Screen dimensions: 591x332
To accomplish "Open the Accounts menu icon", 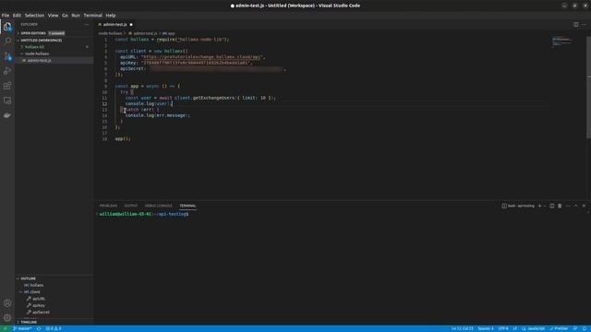I will click(x=7, y=303).
